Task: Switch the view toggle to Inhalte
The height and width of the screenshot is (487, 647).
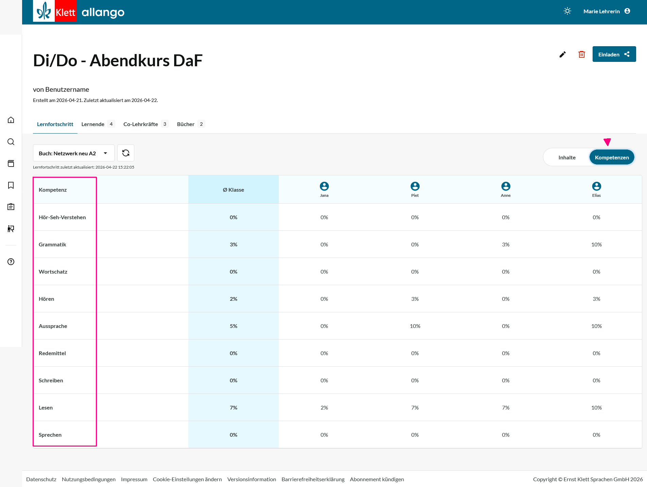Action: point(567,157)
